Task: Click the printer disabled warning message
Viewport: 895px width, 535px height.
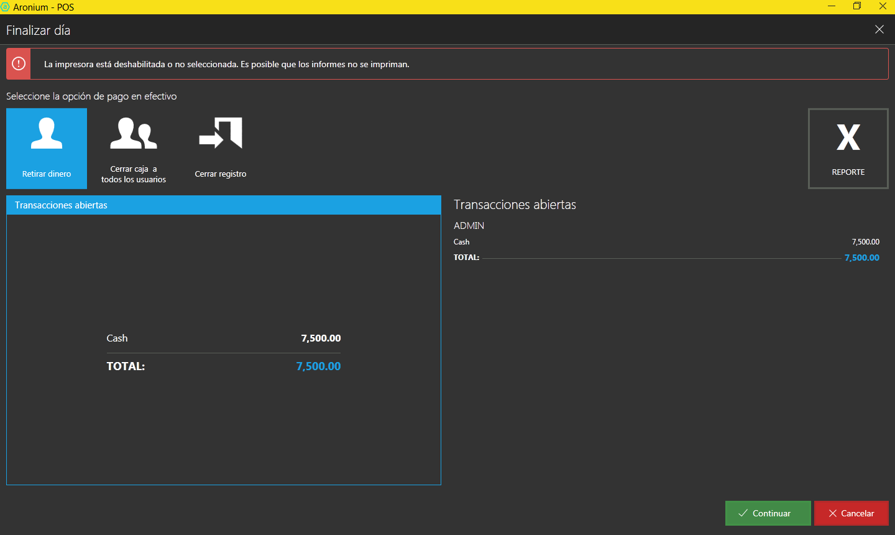Action: [226, 64]
